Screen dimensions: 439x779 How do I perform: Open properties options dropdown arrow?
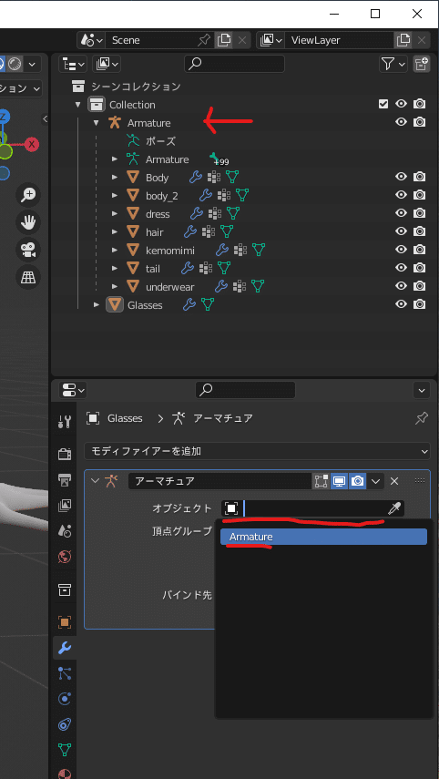click(422, 391)
